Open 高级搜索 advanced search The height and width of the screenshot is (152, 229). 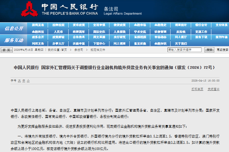point(222,50)
